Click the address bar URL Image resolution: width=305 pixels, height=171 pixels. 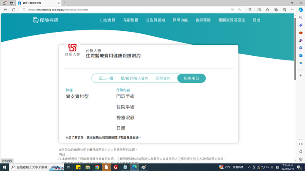pos(58,10)
